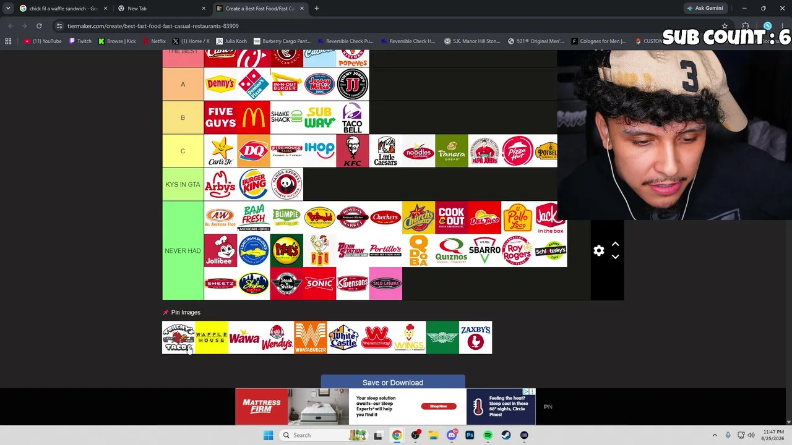Screen dimensions: 792x445
Task: Click the KYS IN GTA tier label
Action: pyautogui.click(x=183, y=184)
